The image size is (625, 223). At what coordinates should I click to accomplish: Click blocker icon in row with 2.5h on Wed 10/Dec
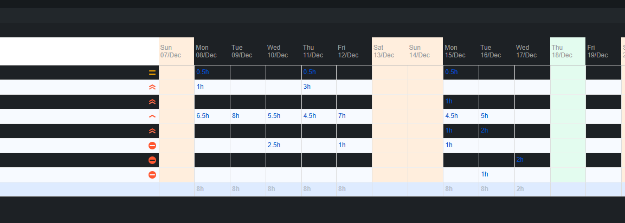[152, 146]
